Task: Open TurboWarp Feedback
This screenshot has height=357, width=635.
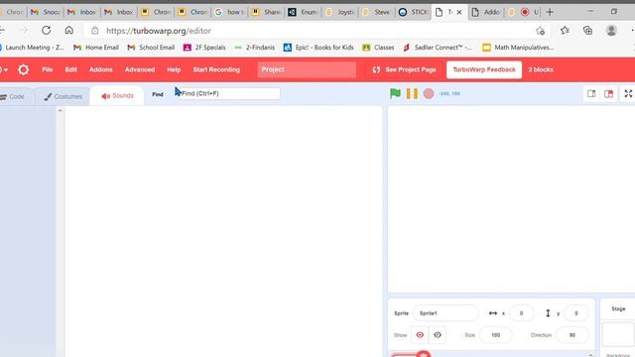Action: 484,69
